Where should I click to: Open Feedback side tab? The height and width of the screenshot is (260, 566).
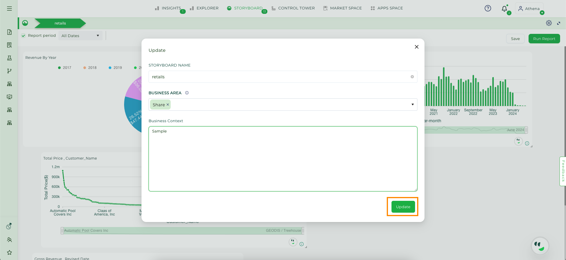[563, 171]
